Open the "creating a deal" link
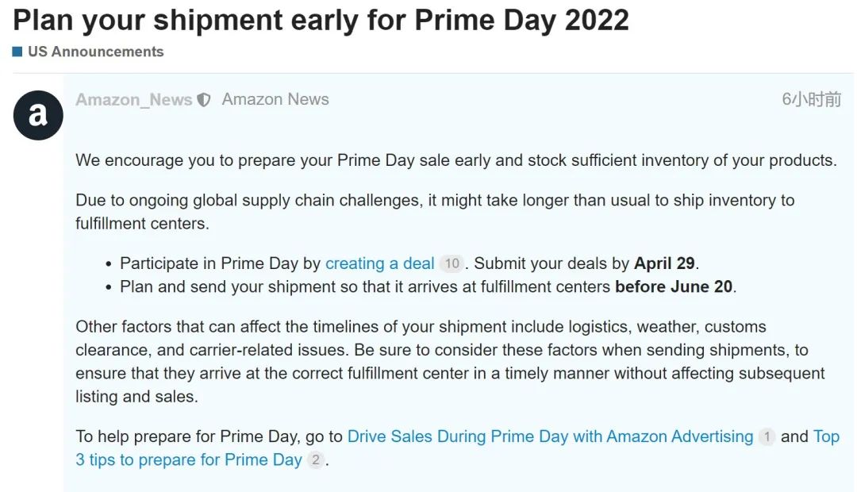 coord(379,263)
